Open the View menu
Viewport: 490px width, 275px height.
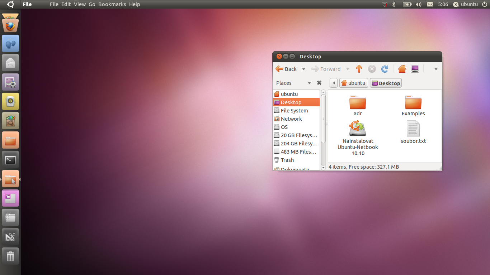point(80,4)
